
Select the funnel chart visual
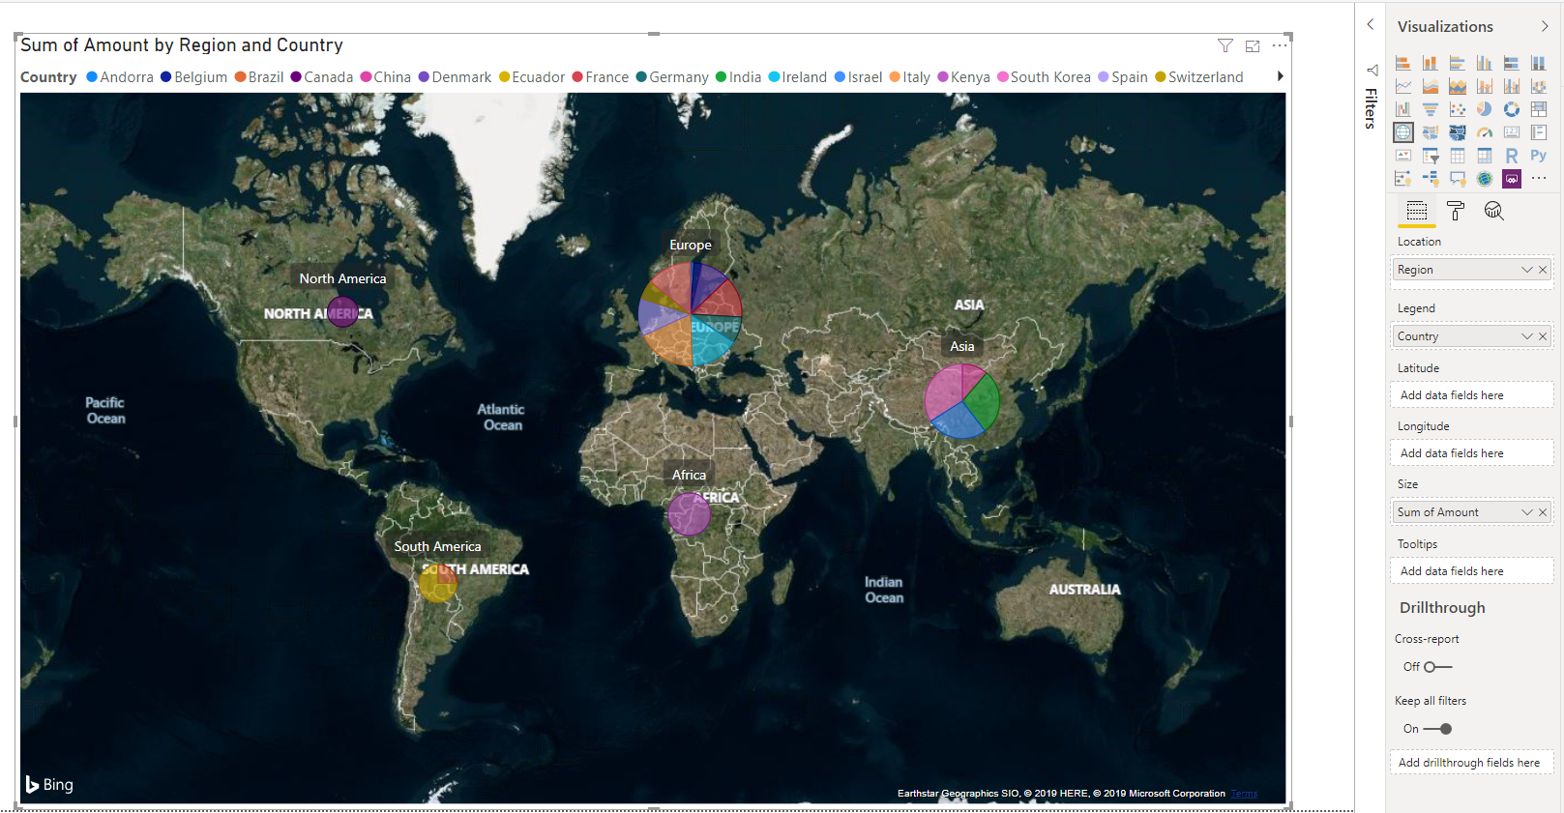[1431, 109]
